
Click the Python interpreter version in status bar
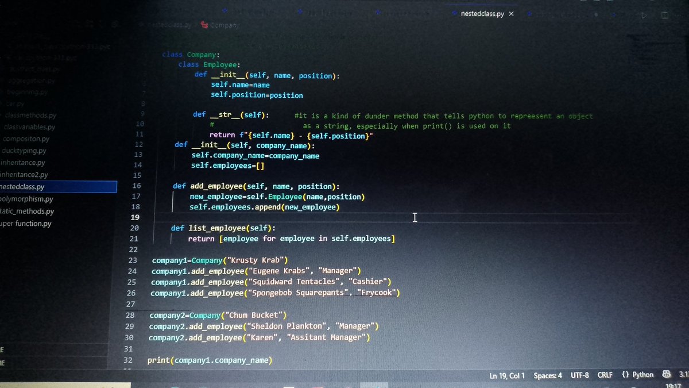684,375
